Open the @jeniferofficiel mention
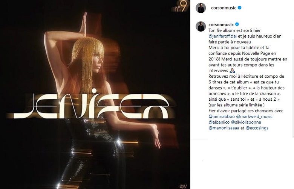 coord(222,36)
